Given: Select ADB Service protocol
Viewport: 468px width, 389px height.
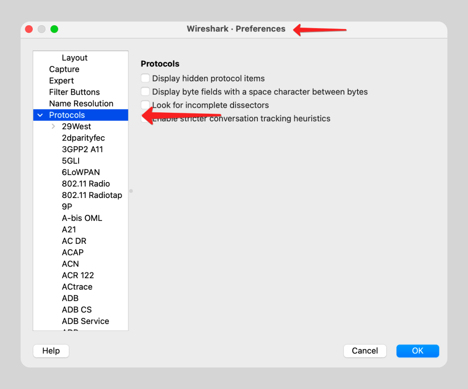Looking at the screenshot, I should click(85, 321).
